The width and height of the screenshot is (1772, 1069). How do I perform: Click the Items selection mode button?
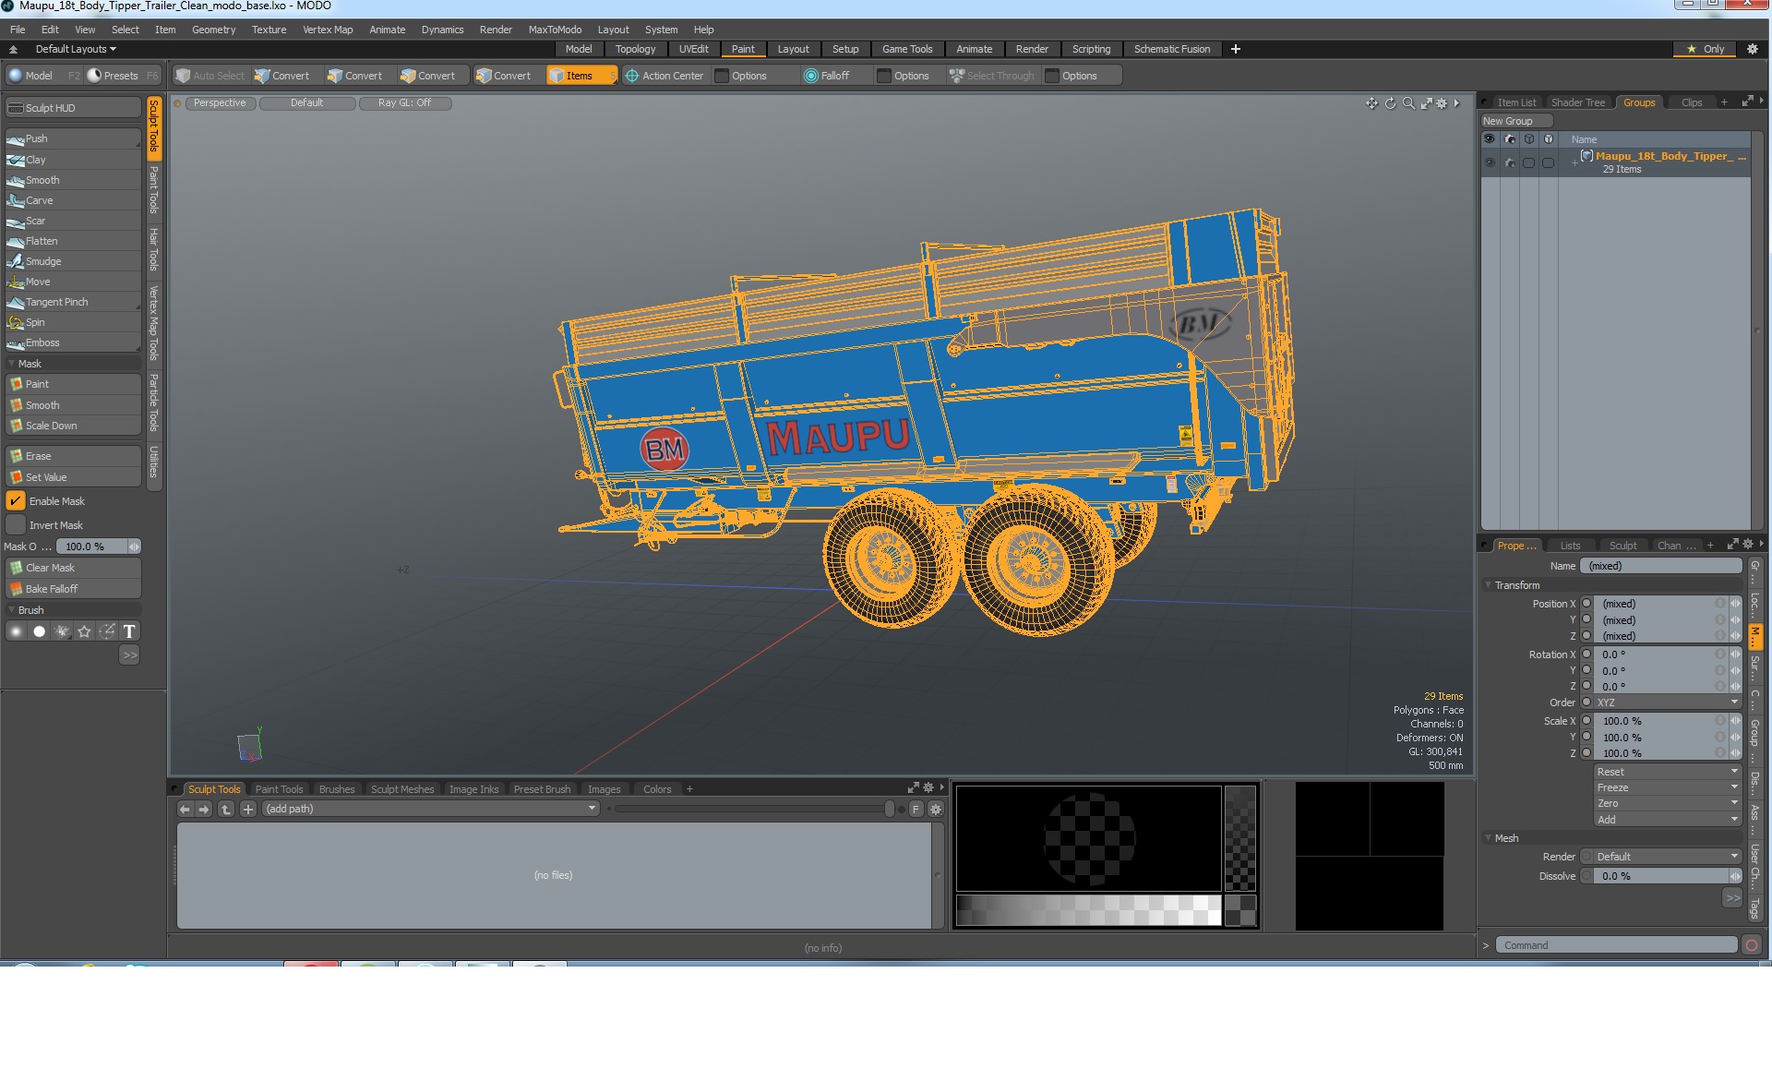(581, 76)
